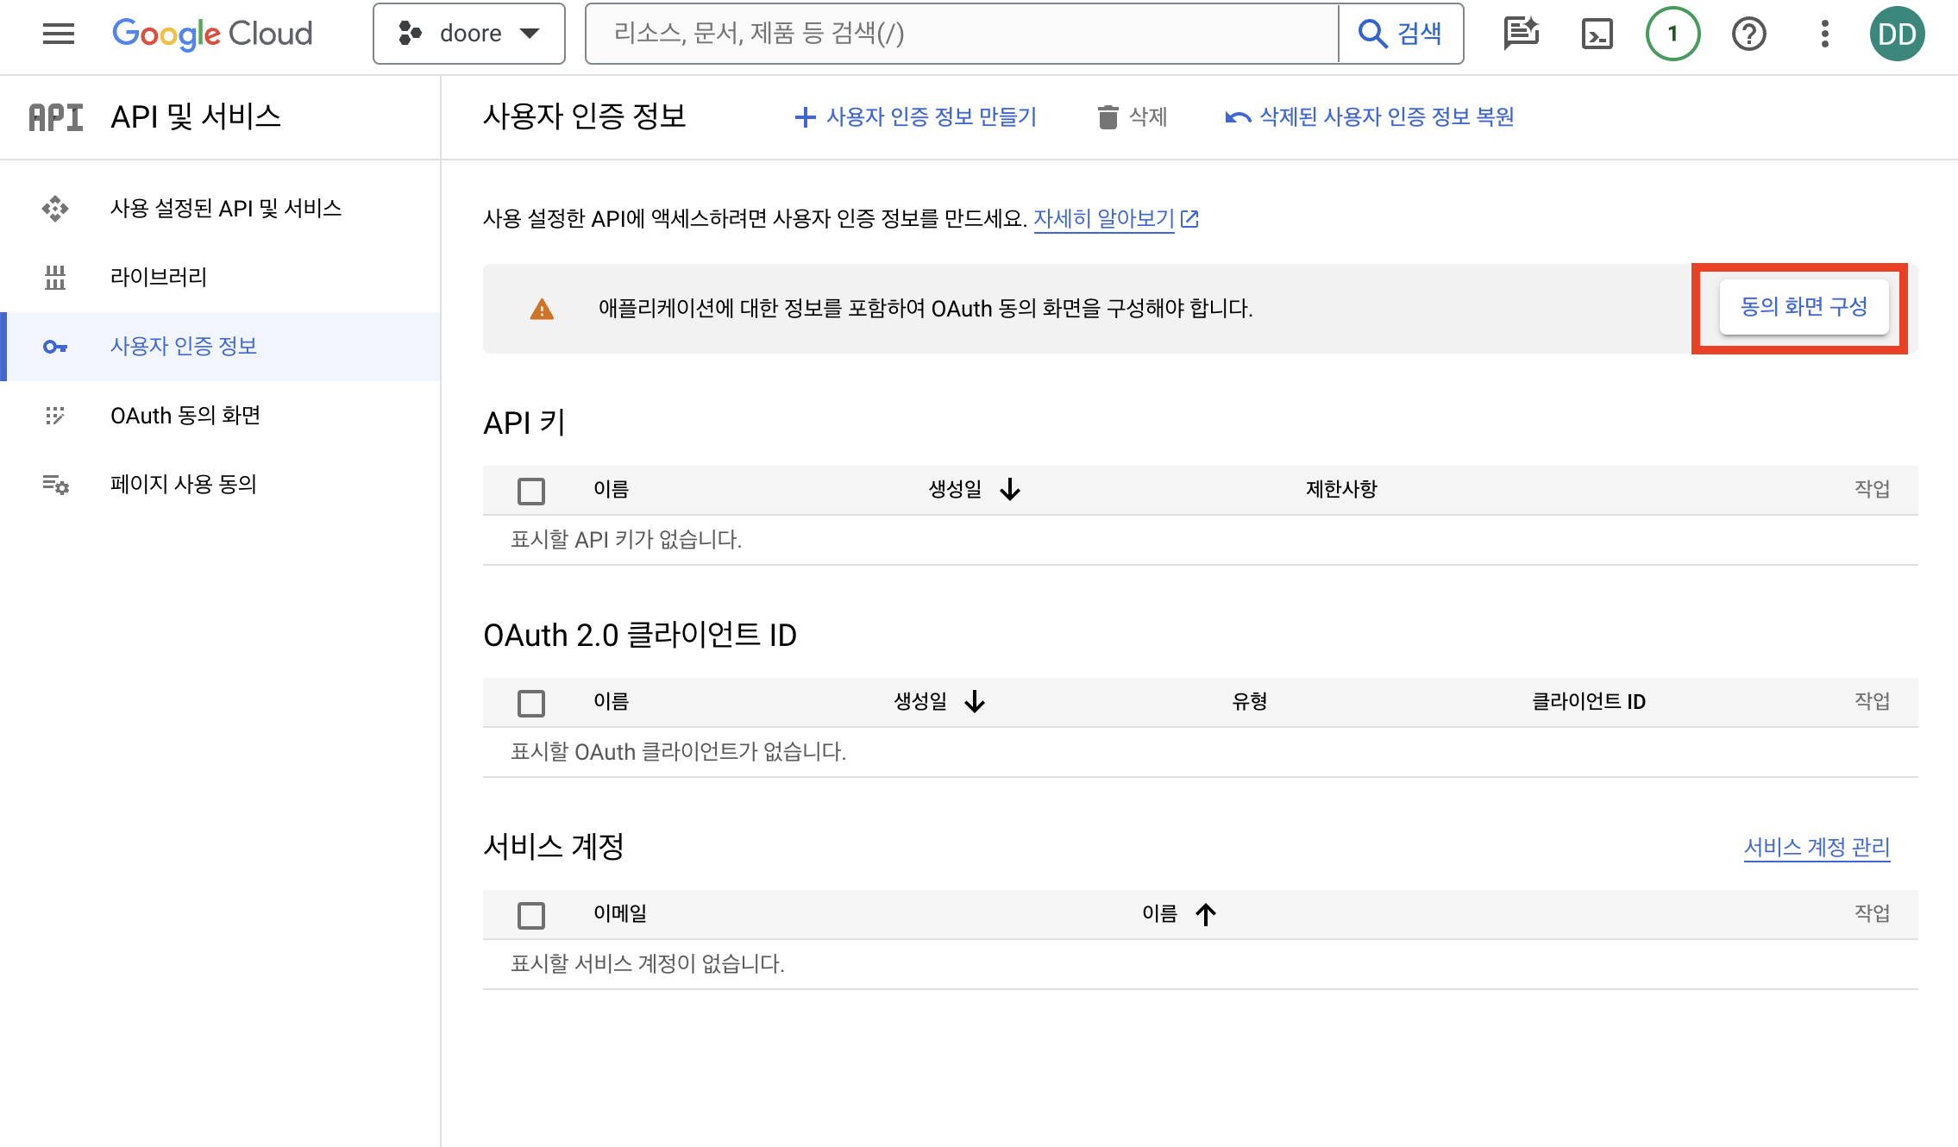The image size is (1958, 1147).
Task: Open the 서비스 계정 관리 link
Action: coord(1817,848)
